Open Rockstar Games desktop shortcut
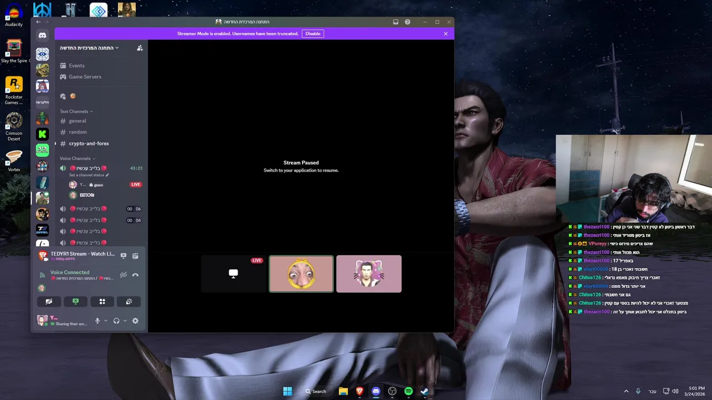Image resolution: width=712 pixels, height=400 pixels. 14,91
